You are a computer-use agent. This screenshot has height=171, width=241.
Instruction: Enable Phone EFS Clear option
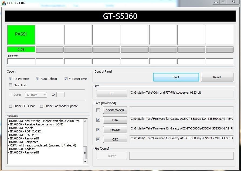10,106
